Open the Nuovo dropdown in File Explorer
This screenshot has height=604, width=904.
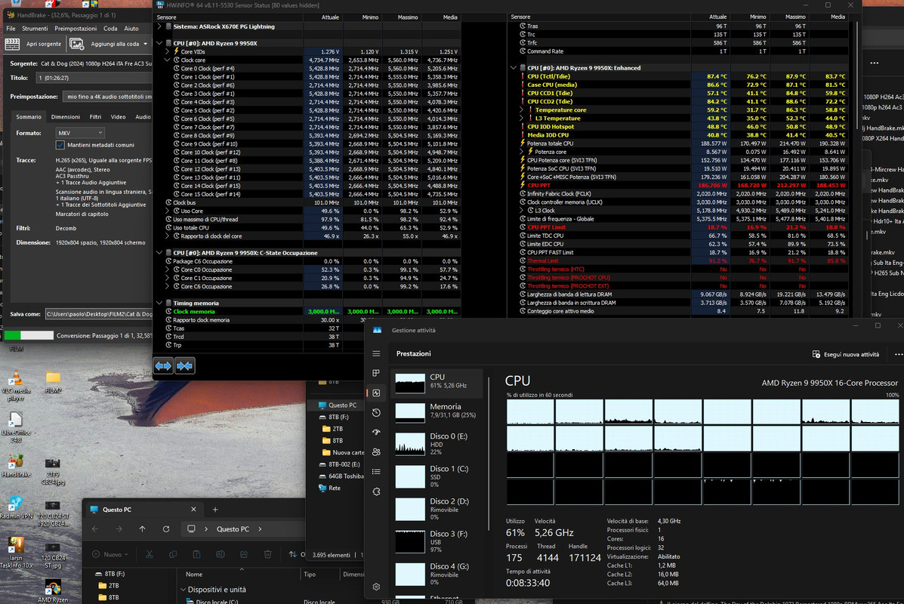tap(110, 554)
